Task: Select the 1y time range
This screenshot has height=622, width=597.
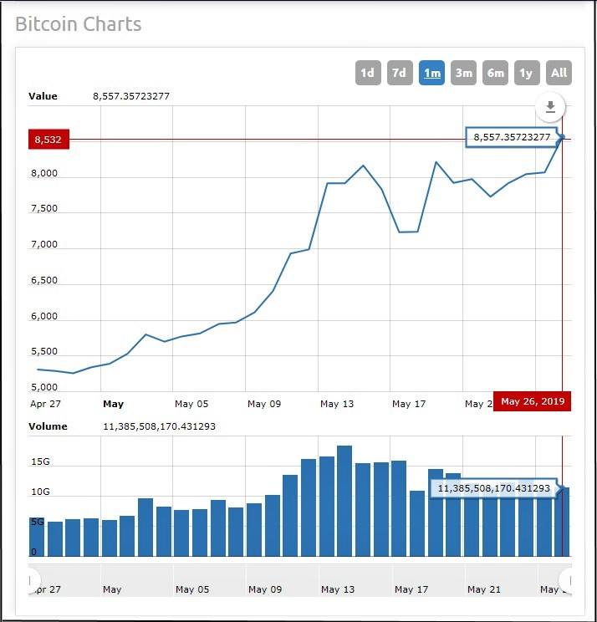Action: click(x=527, y=73)
